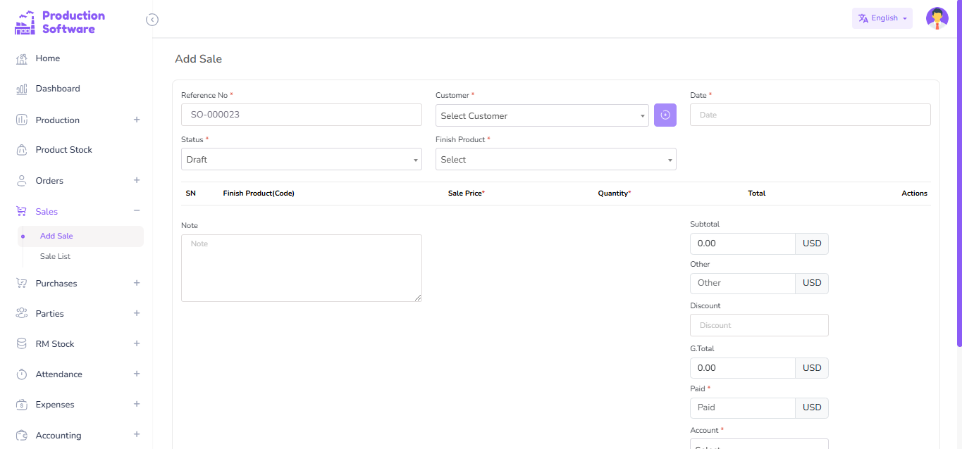962x449 pixels.
Task: Click the Product Stock bag icon
Action: [x=22, y=150]
